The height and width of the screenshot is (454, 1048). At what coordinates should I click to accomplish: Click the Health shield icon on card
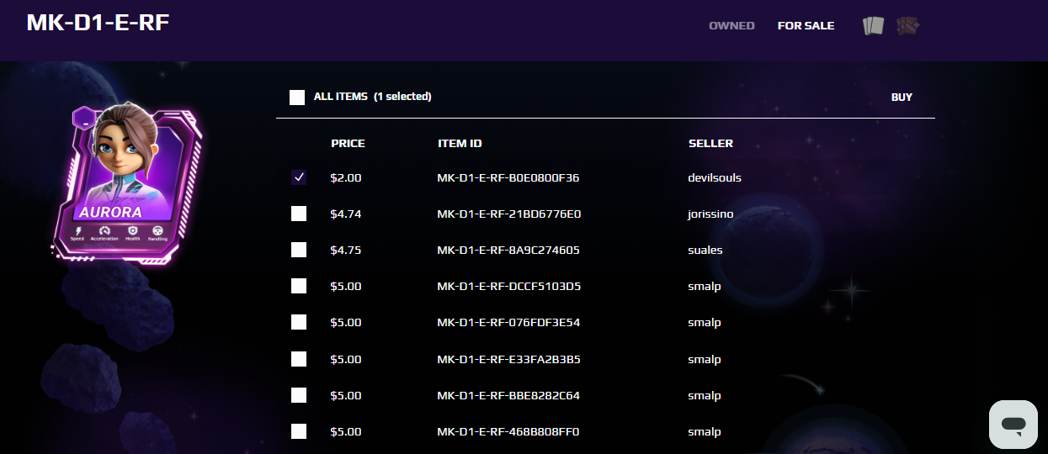click(133, 230)
